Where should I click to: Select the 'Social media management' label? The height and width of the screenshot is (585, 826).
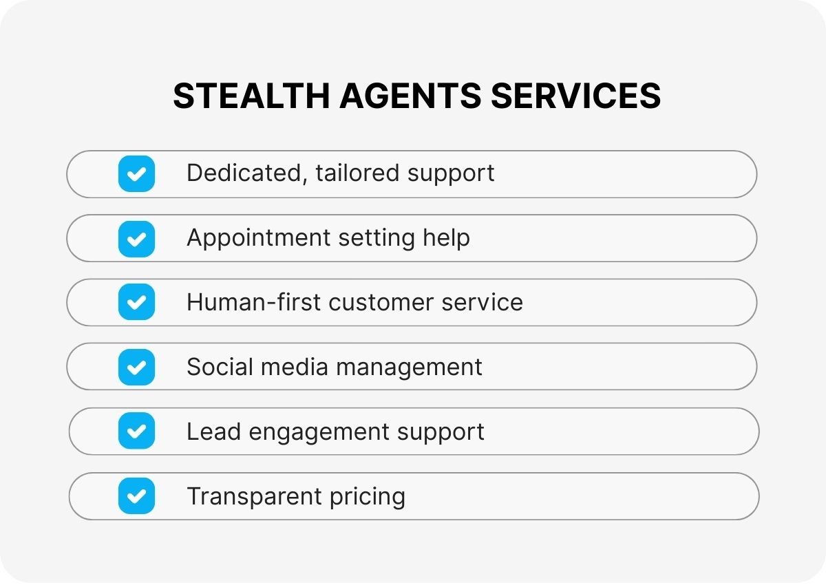335,367
